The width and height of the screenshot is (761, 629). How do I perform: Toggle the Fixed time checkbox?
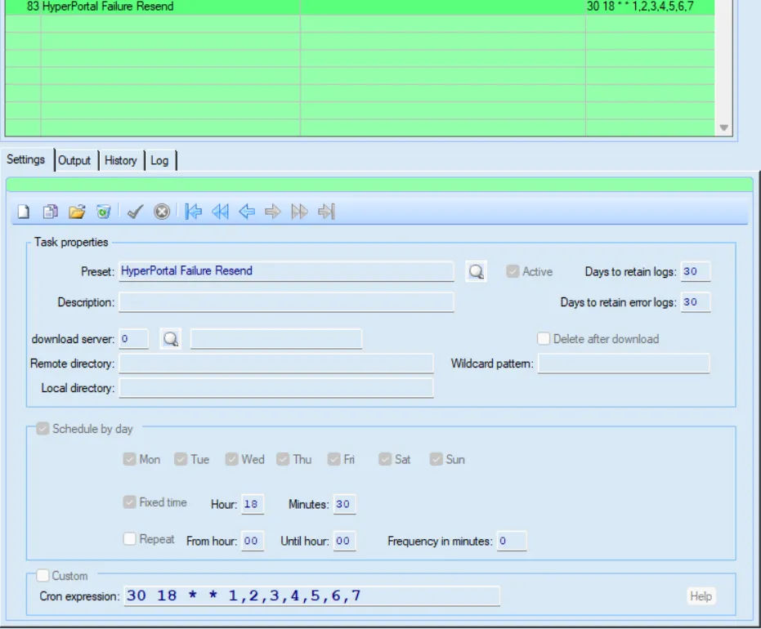(129, 502)
